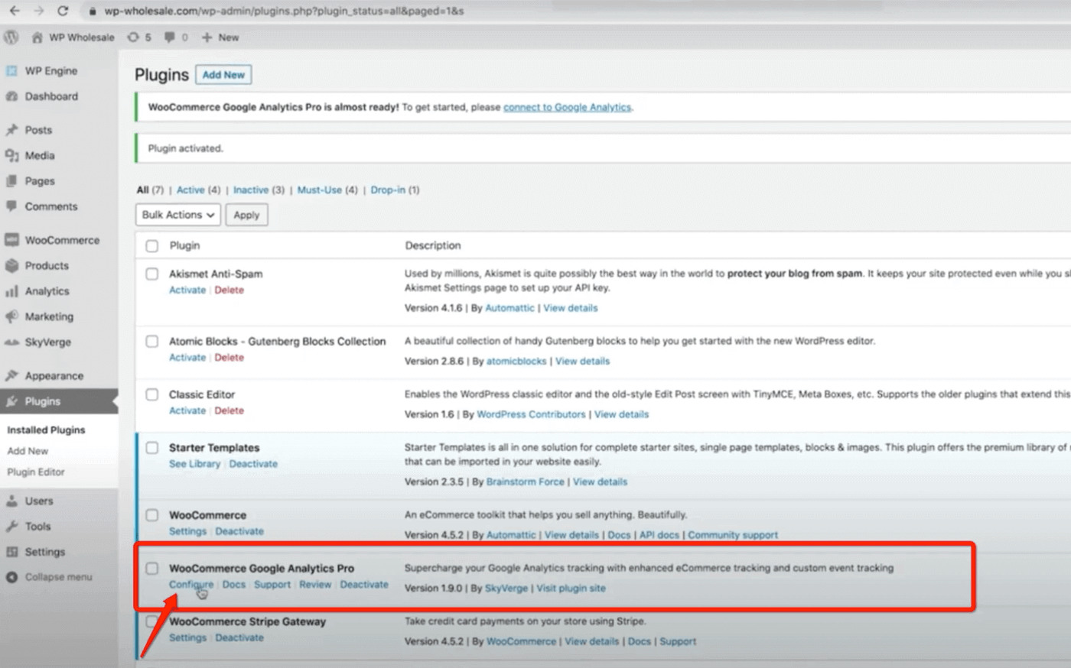
Task: Click the Posts pushpin icon
Action: coord(11,130)
